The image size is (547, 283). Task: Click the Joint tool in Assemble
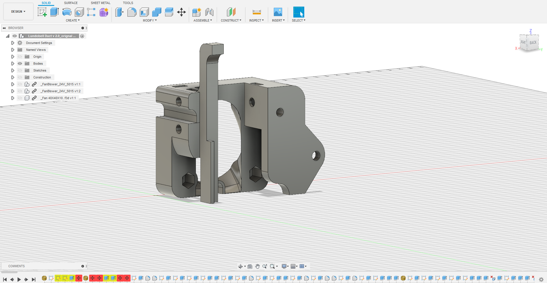coord(209,12)
